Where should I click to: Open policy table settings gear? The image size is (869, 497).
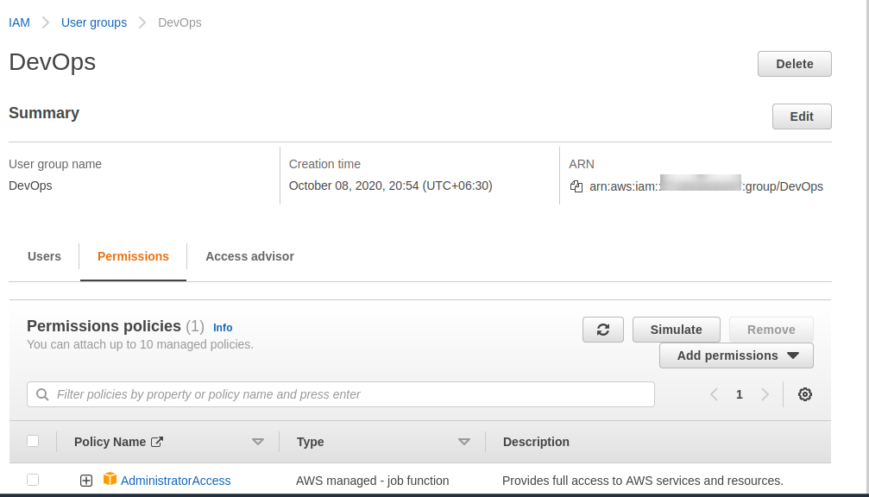tap(805, 394)
